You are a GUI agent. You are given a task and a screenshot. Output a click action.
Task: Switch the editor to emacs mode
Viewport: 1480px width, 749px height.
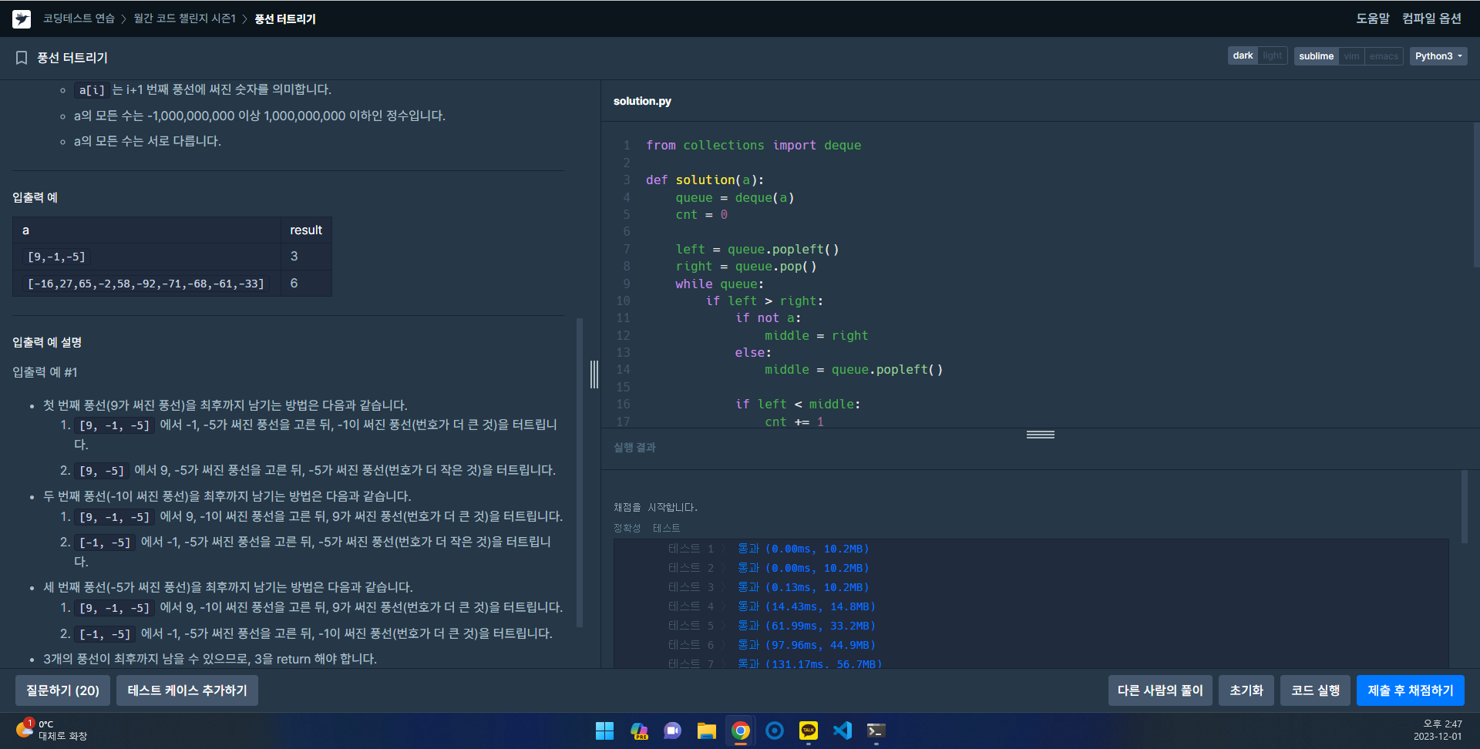pos(1384,56)
